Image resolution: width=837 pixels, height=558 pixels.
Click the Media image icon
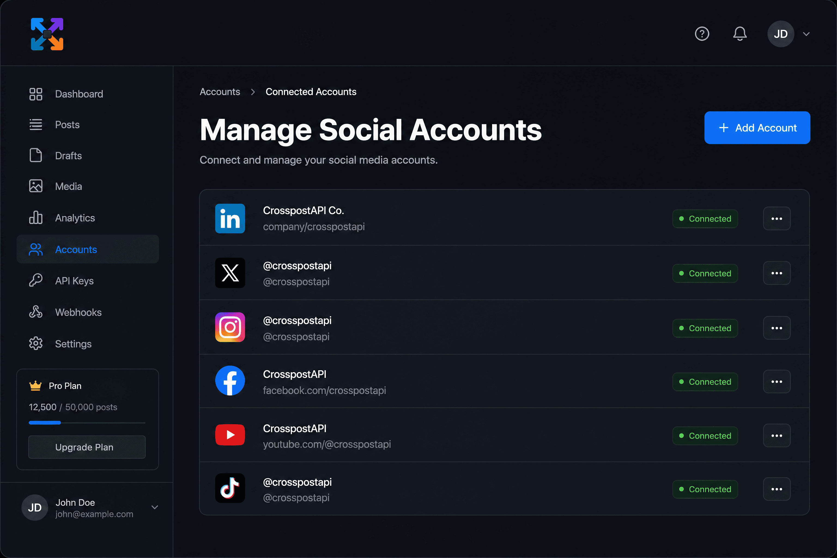(36, 186)
